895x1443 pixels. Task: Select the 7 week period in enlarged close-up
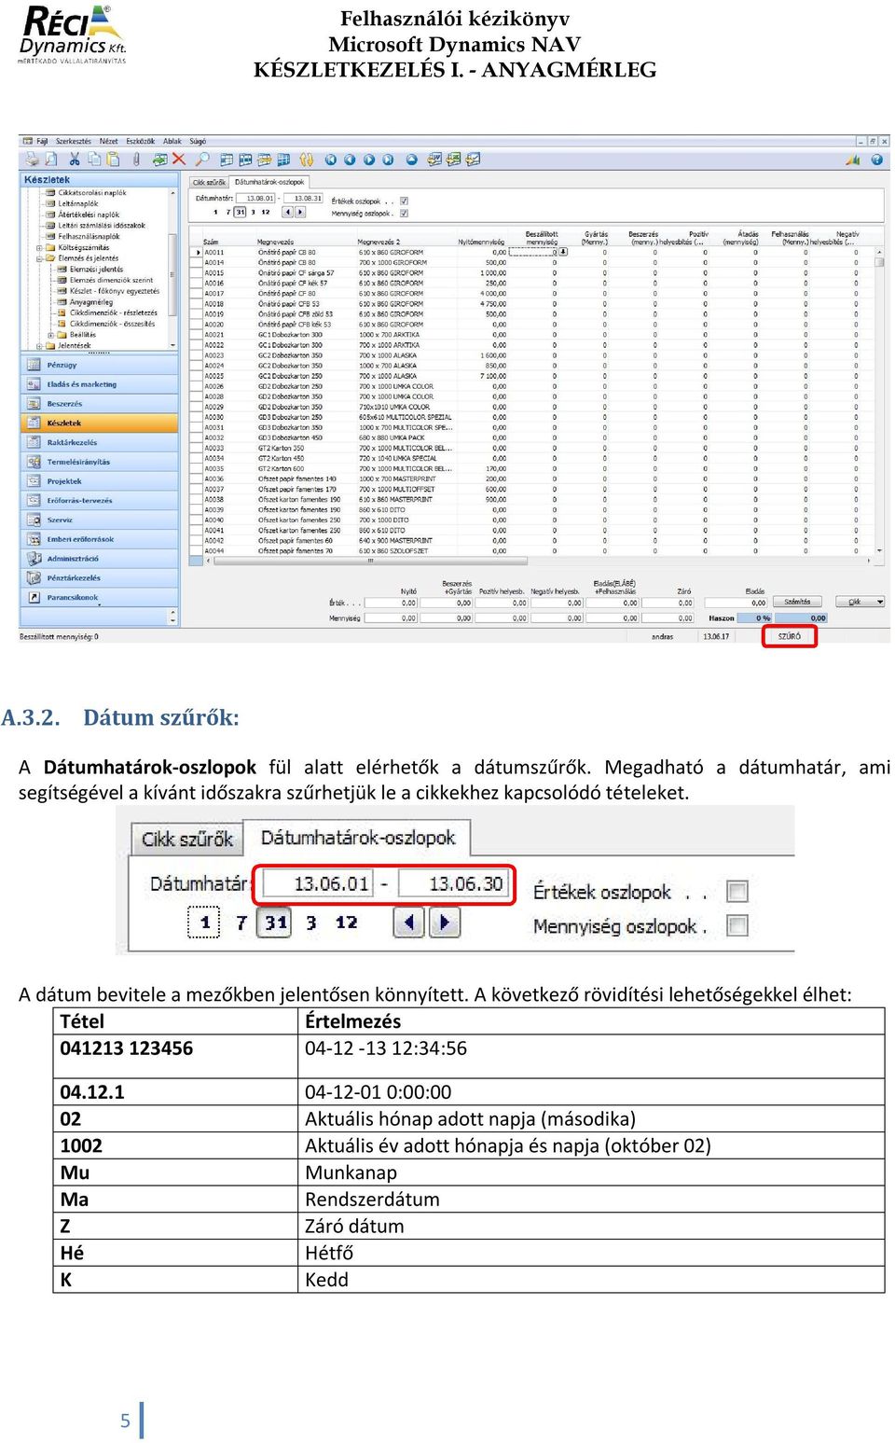click(241, 923)
